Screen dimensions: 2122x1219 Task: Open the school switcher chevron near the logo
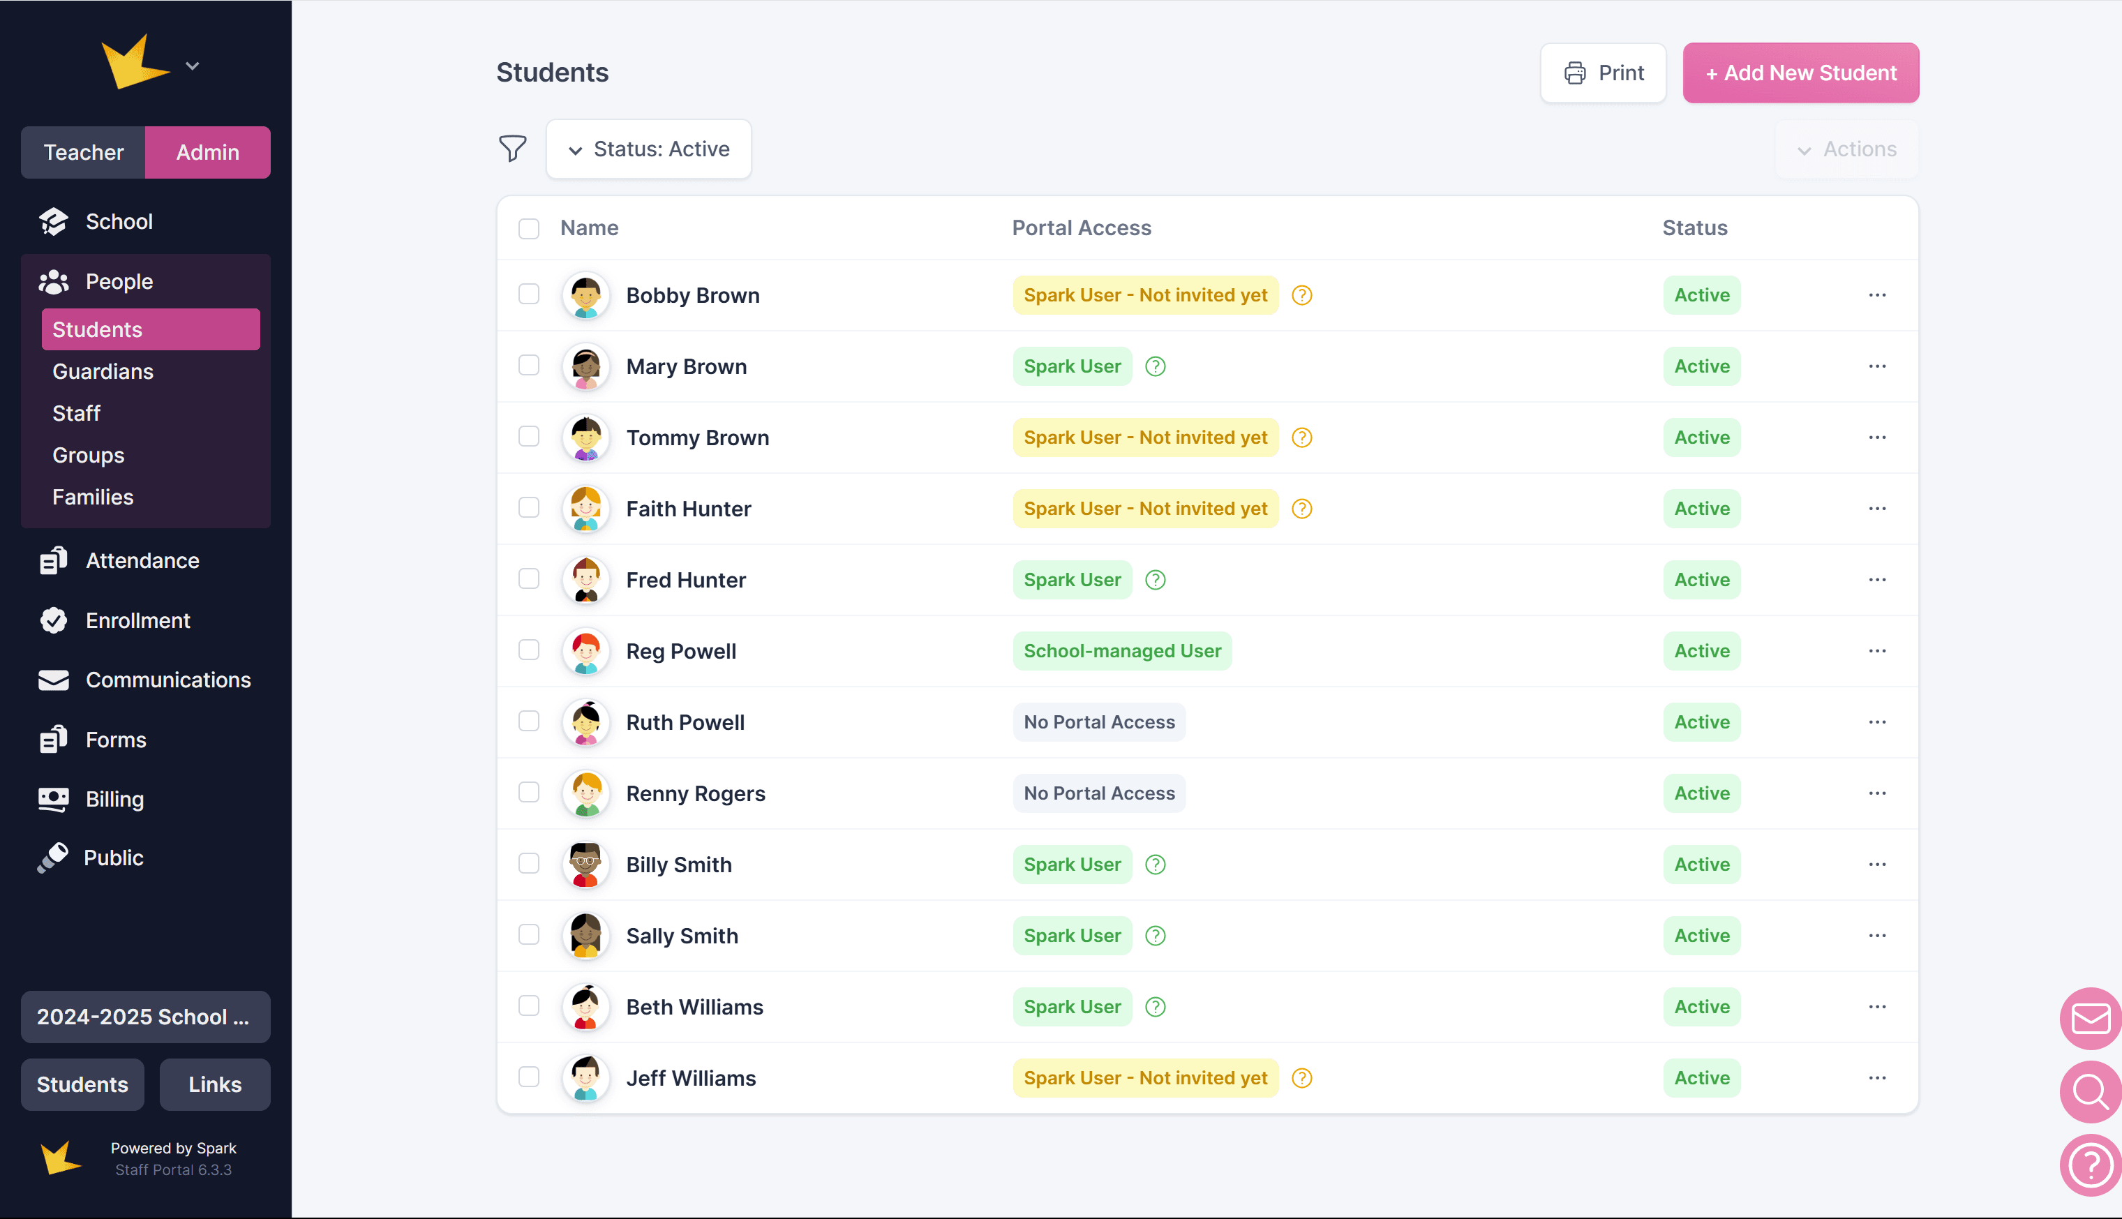tap(192, 66)
